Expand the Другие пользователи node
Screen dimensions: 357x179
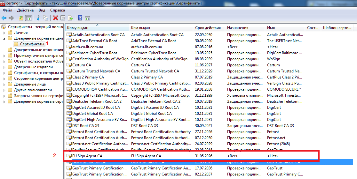click(4, 90)
